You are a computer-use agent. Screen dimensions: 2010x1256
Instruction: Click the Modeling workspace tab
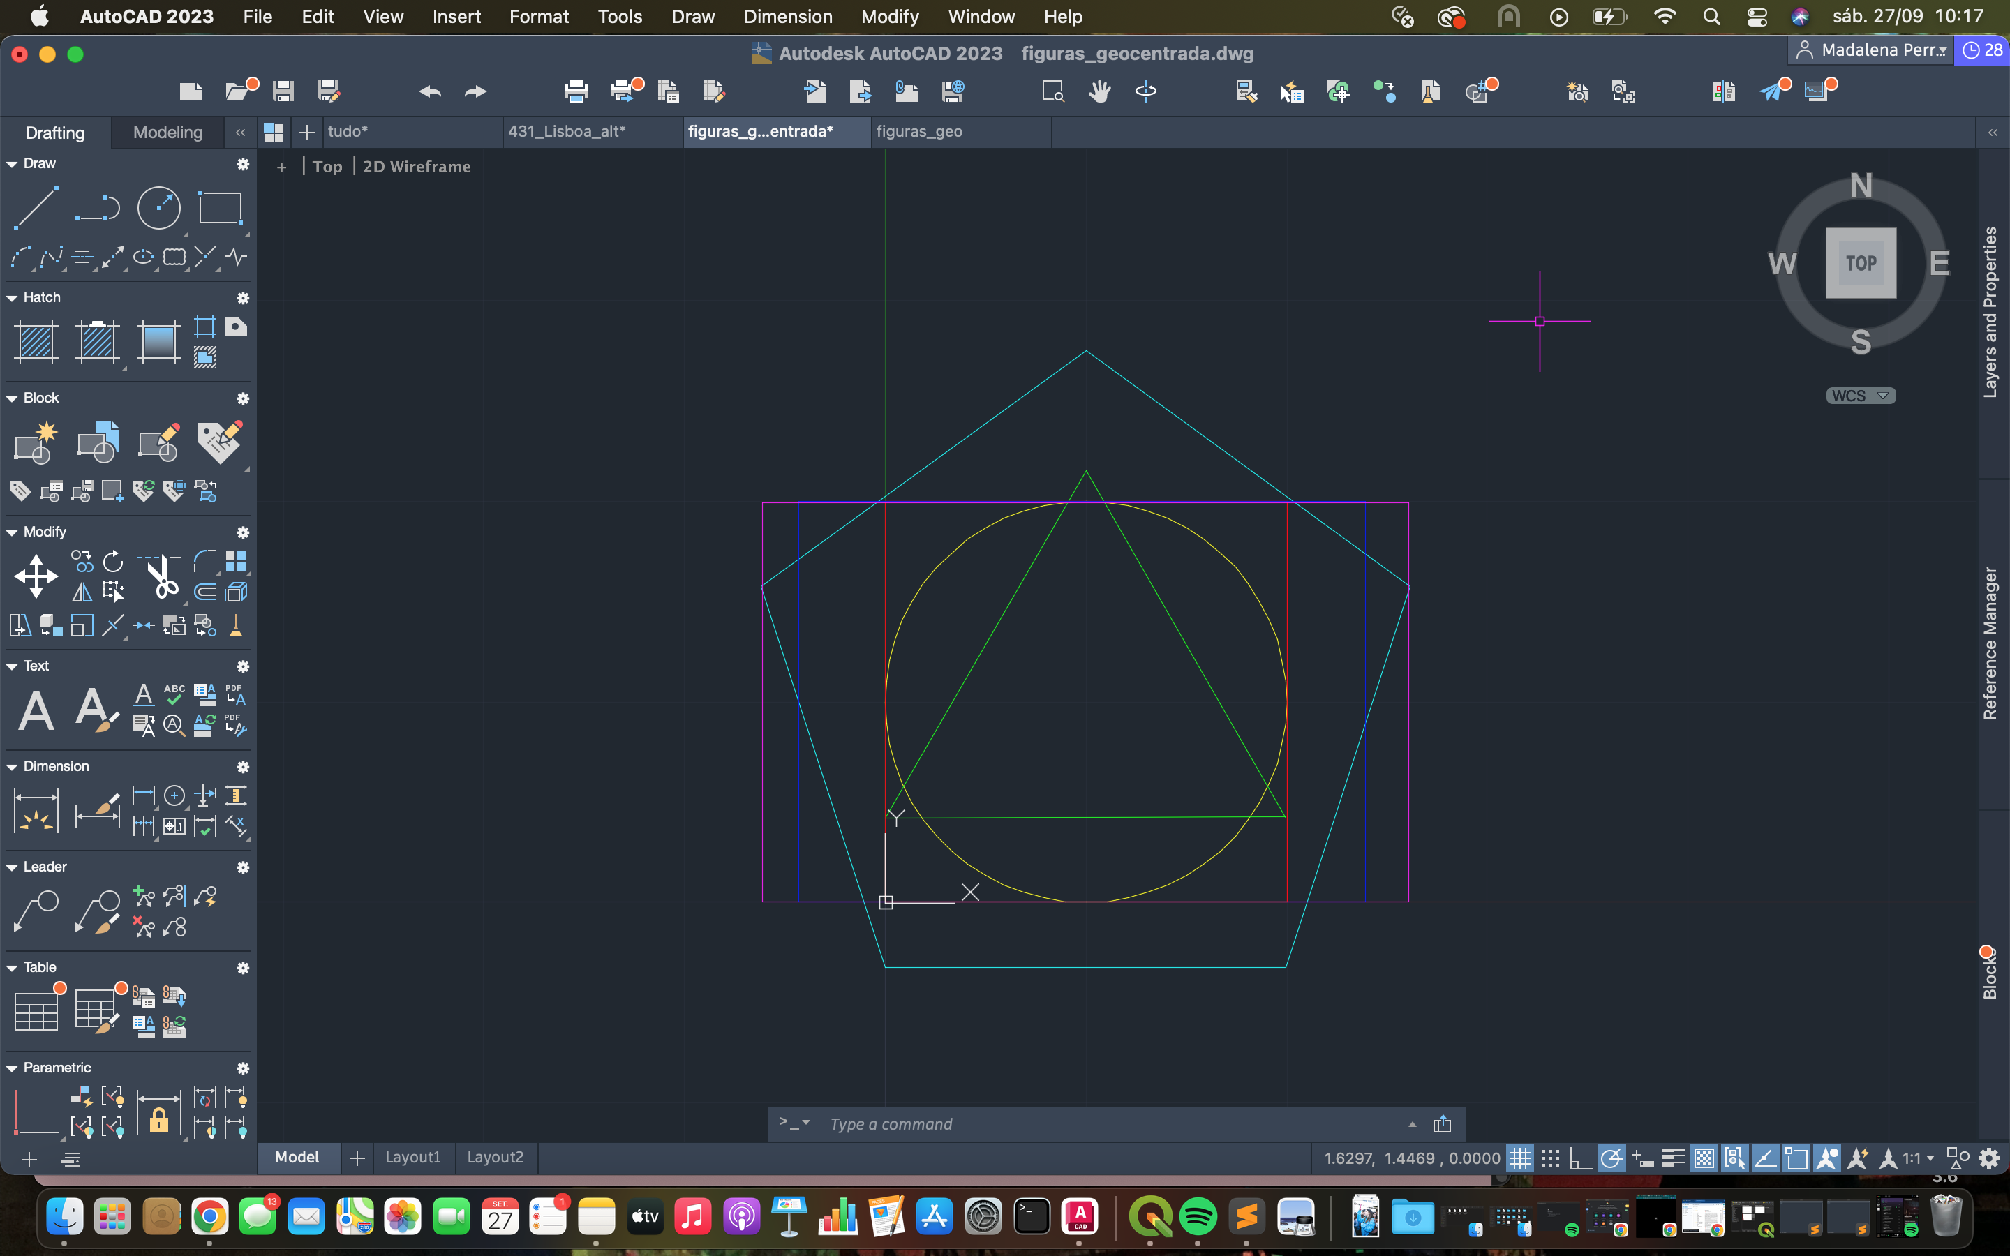(x=167, y=132)
